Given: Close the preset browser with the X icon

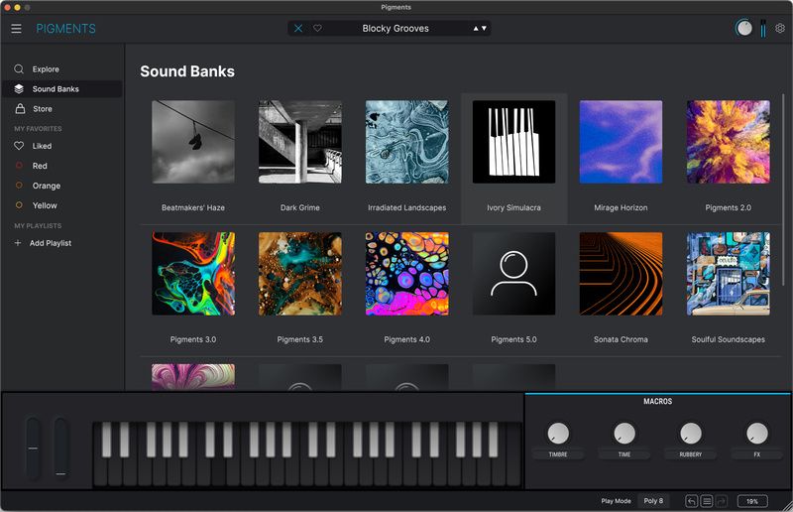Looking at the screenshot, I should point(298,29).
